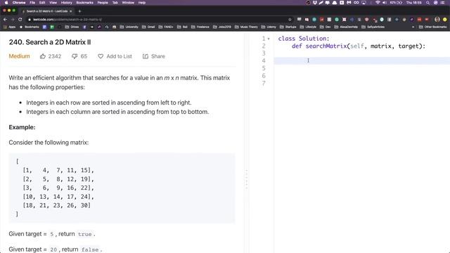Screen dimensions: 450x253
Task: Open the Udemy bookmark folder
Action: pos(269,27)
